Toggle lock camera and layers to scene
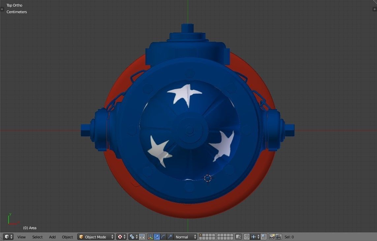The height and width of the screenshot is (241, 377). pyautogui.click(x=238, y=237)
